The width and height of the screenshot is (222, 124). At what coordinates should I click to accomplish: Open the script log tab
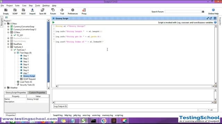point(119,115)
